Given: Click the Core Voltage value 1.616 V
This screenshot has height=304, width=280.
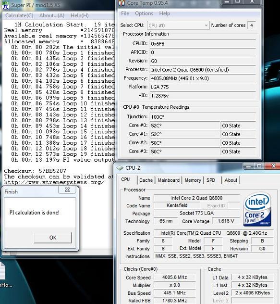Looking at the screenshot, I should pos(226,221).
